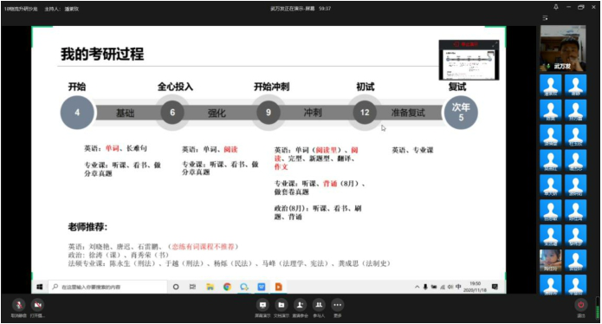Click the Windows taskbar search box
602x324 pixels.
pyautogui.click(x=107, y=287)
